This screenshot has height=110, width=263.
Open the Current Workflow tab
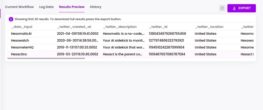pos(19,7)
